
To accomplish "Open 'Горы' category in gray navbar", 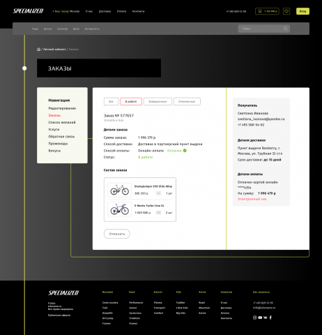I will coord(35,29).
